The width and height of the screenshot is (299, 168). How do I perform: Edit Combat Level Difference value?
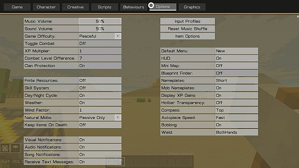point(100,58)
